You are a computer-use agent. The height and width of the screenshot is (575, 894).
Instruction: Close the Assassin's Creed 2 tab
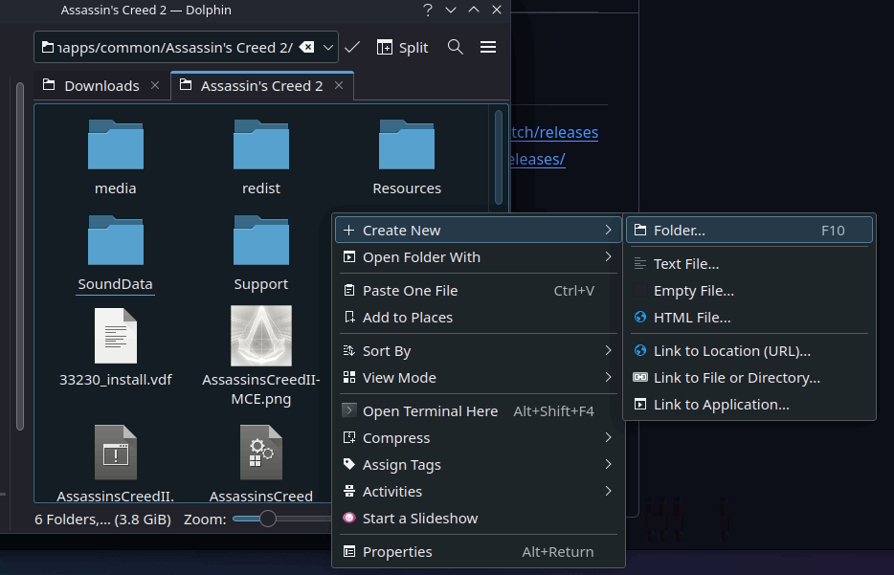[x=339, y=85]
